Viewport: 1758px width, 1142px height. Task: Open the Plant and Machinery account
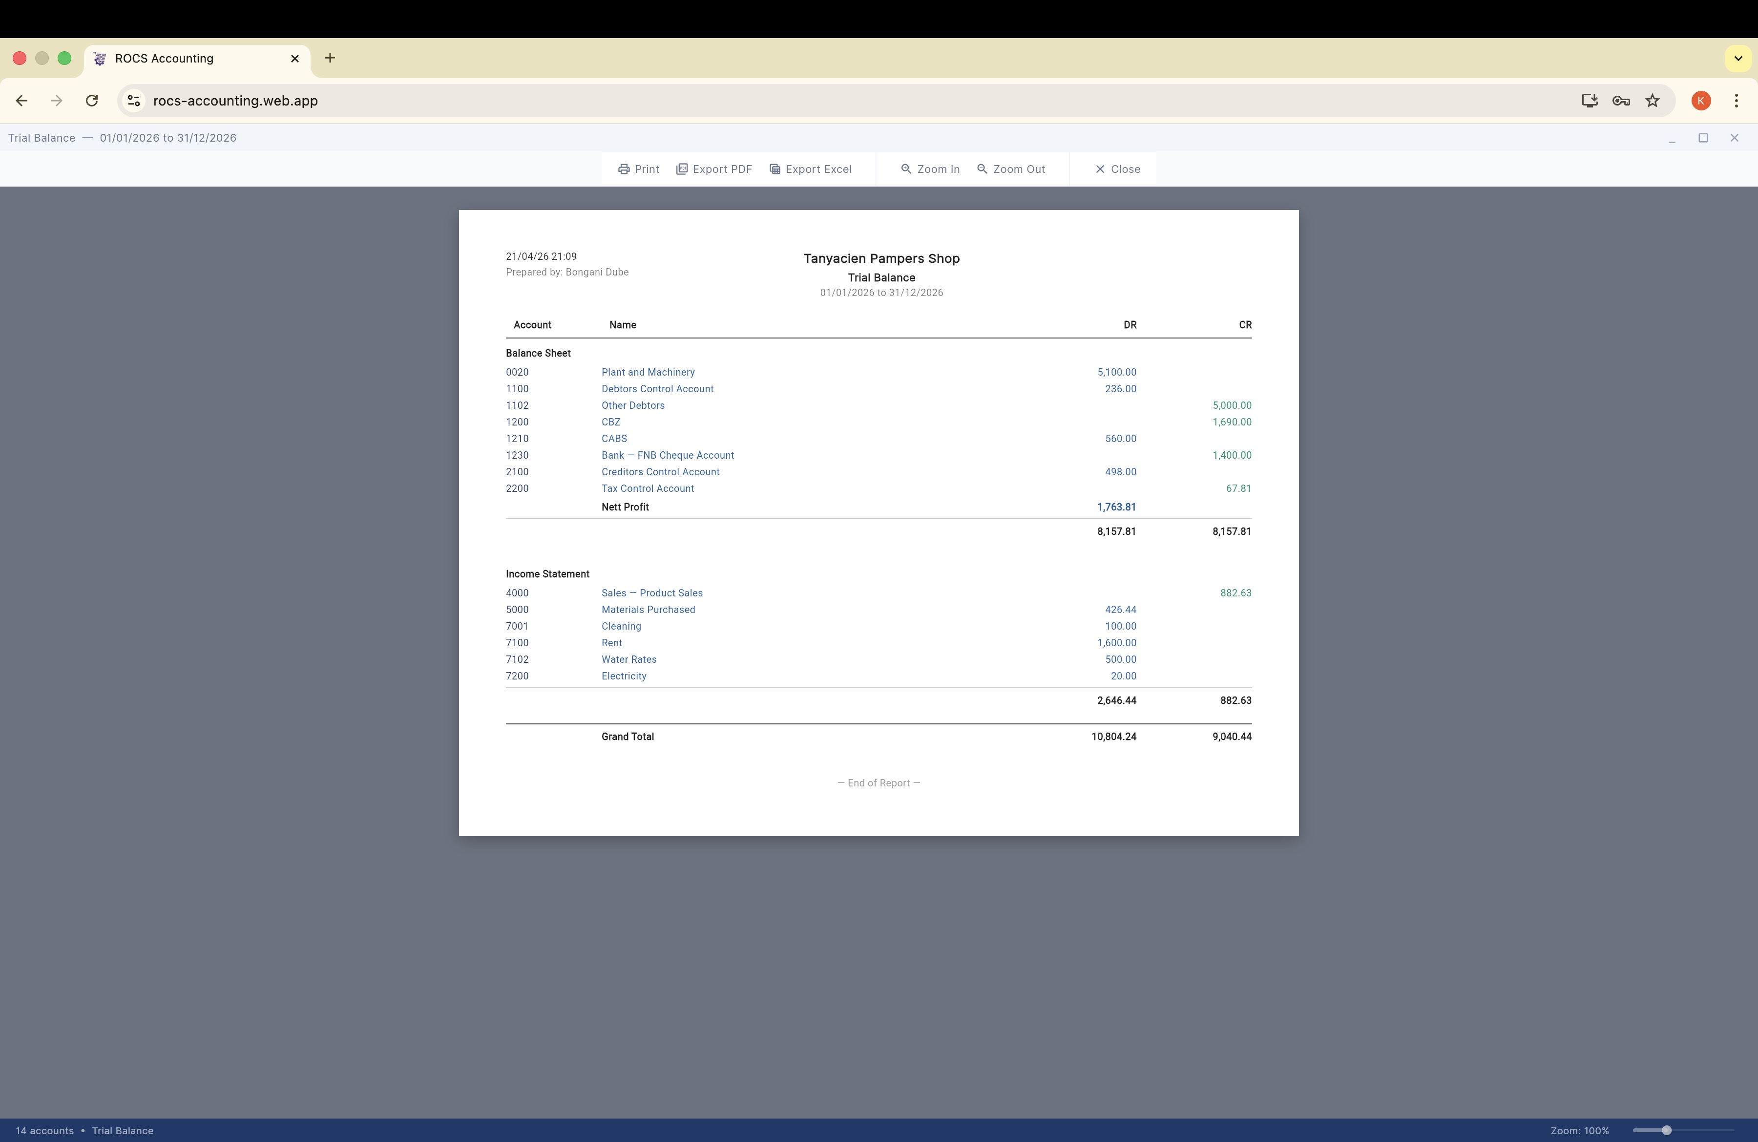coord(648,372)
